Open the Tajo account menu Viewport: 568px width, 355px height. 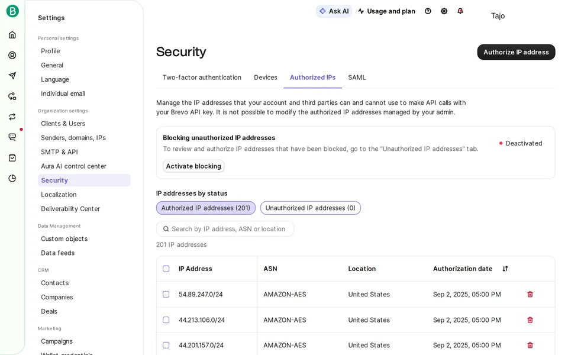tap(498, 15)
